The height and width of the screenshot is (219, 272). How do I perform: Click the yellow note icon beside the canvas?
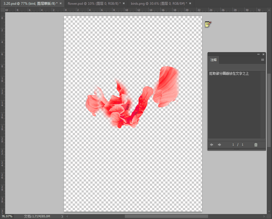(x=208, y=24)
